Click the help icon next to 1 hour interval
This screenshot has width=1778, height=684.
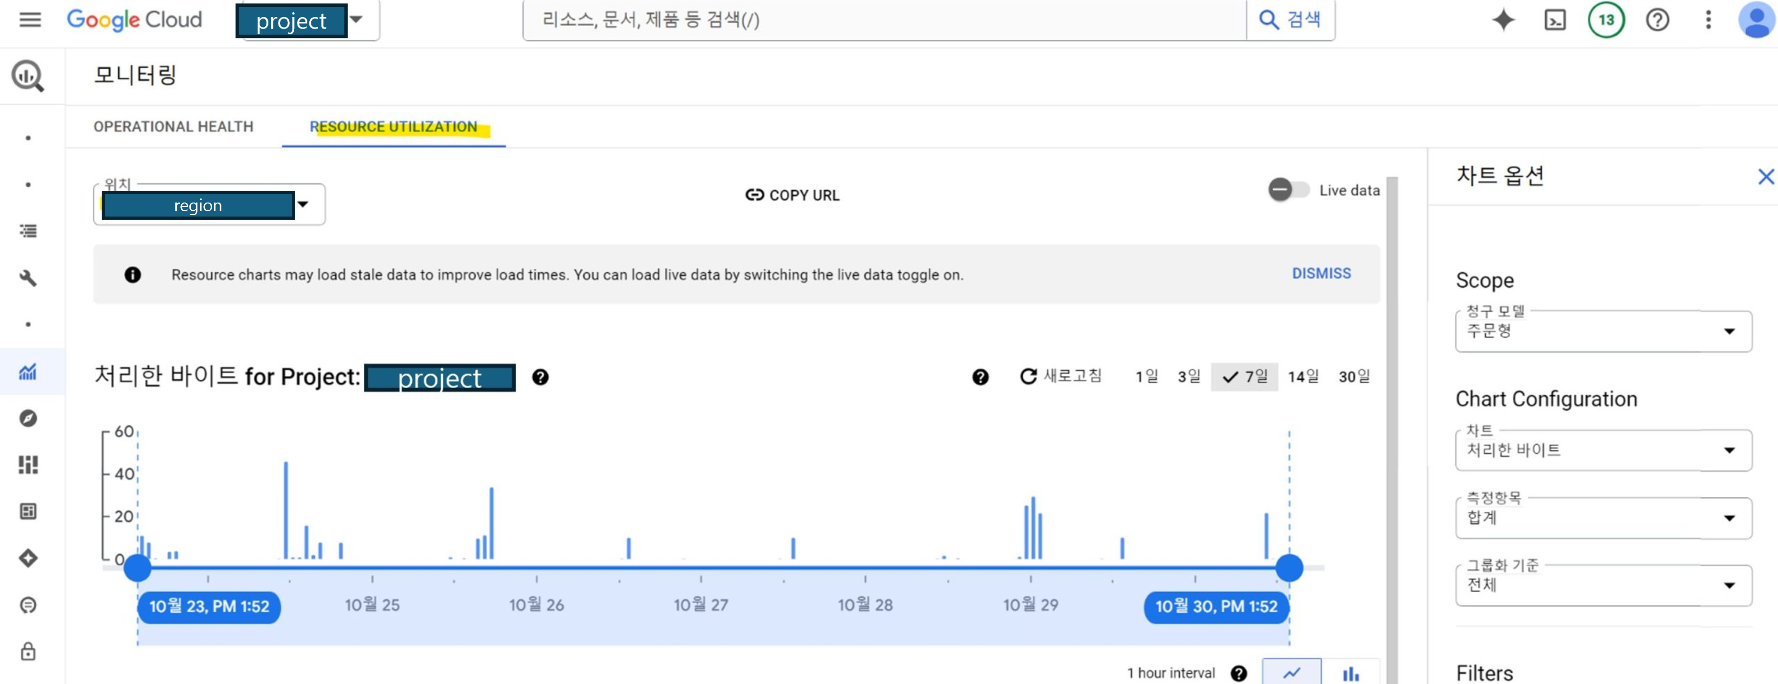pos(1239,673)
